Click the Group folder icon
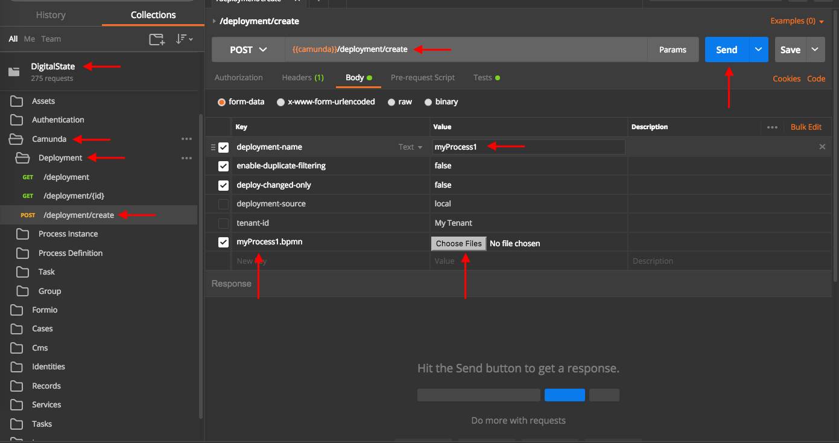839x443 pixels. click(23, 291)
